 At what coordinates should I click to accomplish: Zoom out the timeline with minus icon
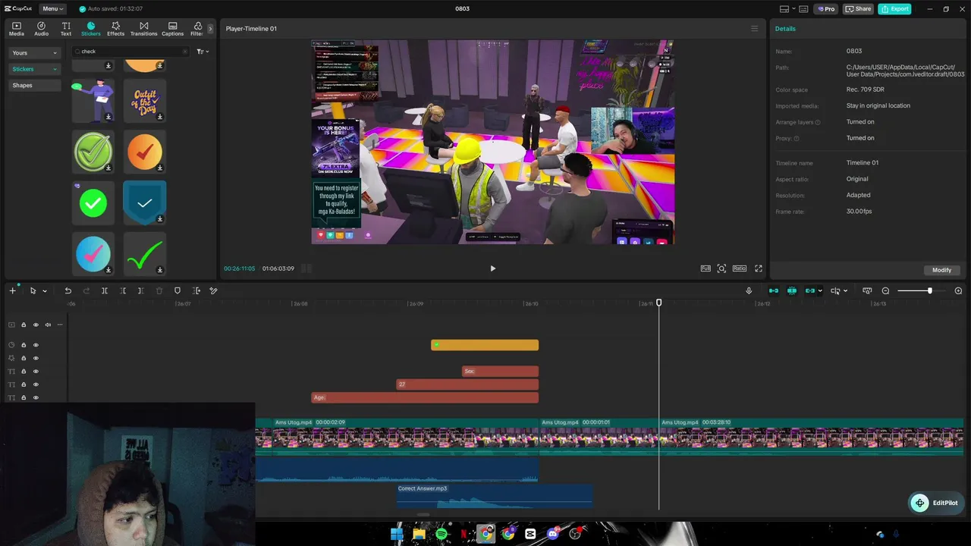(x=885, y=290)
